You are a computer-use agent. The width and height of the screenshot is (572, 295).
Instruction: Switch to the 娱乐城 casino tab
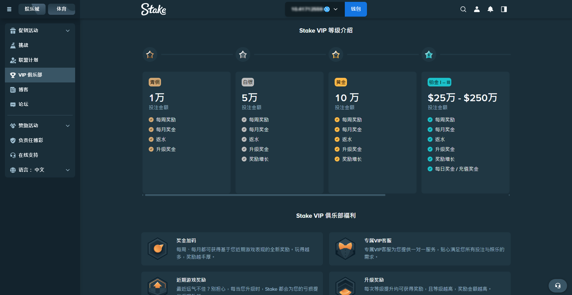click(x=32, y=9)
